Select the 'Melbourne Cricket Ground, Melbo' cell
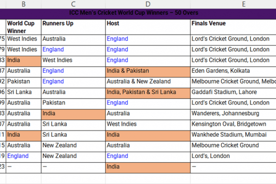This screenshot has height=184, width=276. 233,83
